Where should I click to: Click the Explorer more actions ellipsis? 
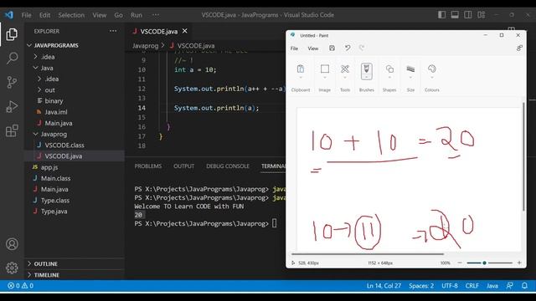coord(113,31)
